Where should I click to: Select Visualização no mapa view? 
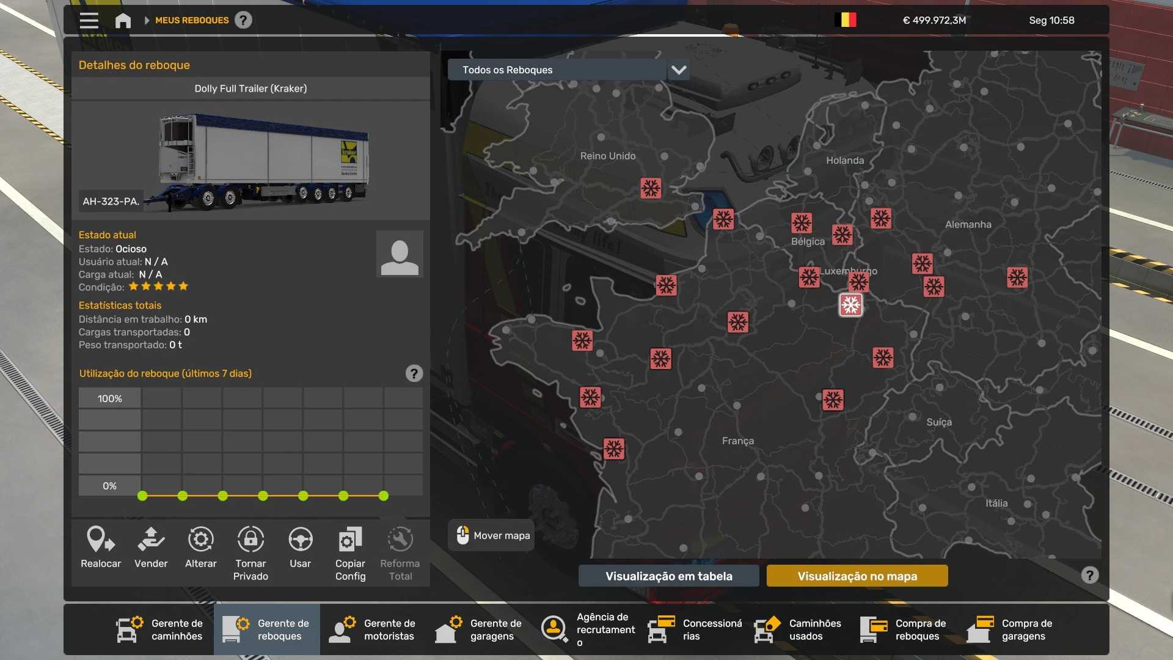tap(857, 576)
